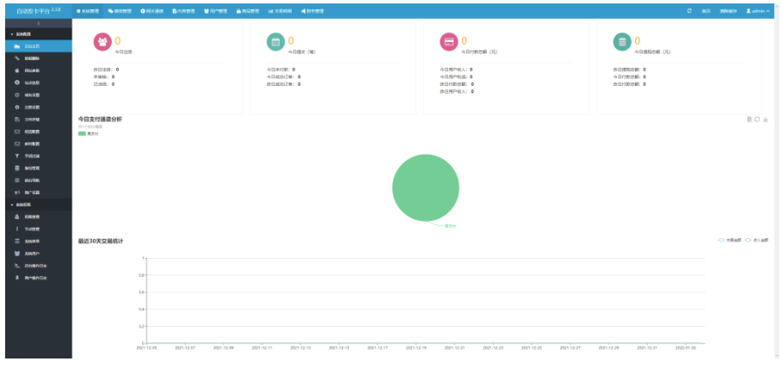The height and width of the screenshot is (386, 782).
Task: Click the pink users statistic icon
Action: coord(102,42)
